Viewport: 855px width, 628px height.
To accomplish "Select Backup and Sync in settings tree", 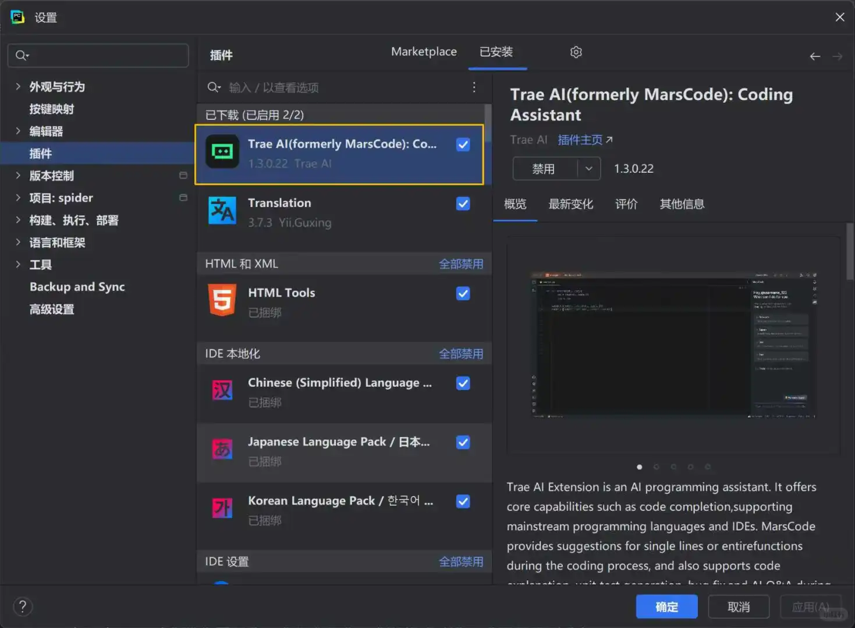I will point(77,287).
